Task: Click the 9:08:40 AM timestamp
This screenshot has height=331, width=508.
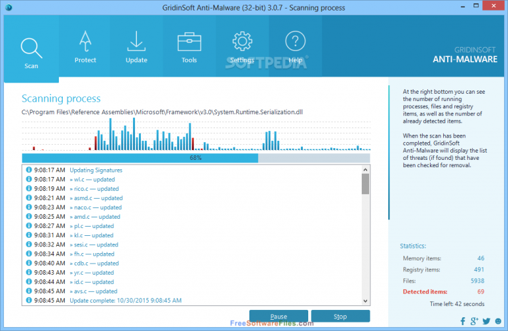Action: 50,263
